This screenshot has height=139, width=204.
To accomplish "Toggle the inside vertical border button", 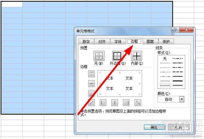I will click(115, 103).
